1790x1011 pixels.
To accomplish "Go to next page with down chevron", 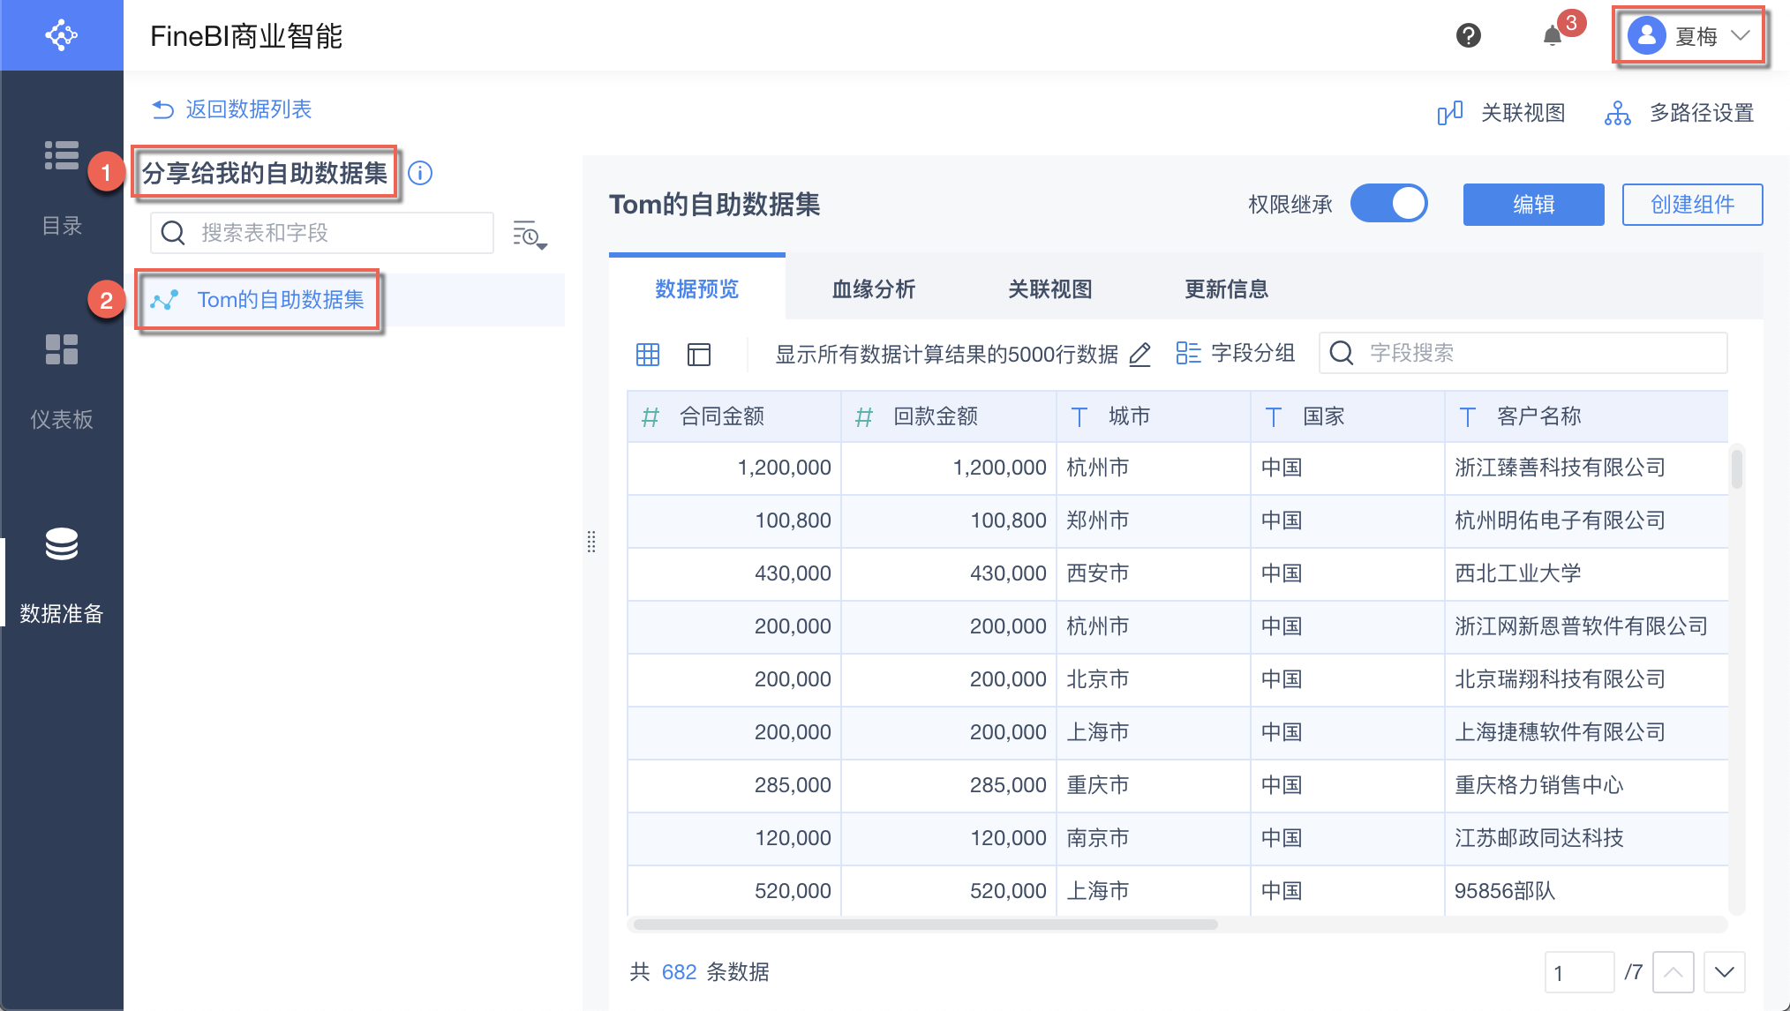I will [1724, 972].
